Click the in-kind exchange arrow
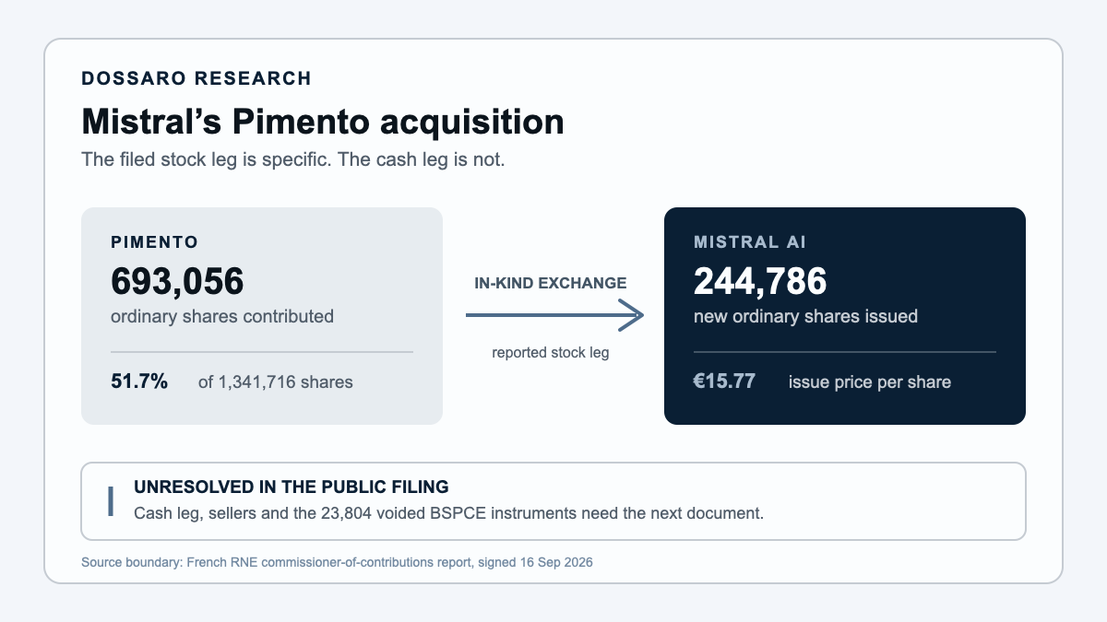 pyautogui.click(x=553, y=315)
